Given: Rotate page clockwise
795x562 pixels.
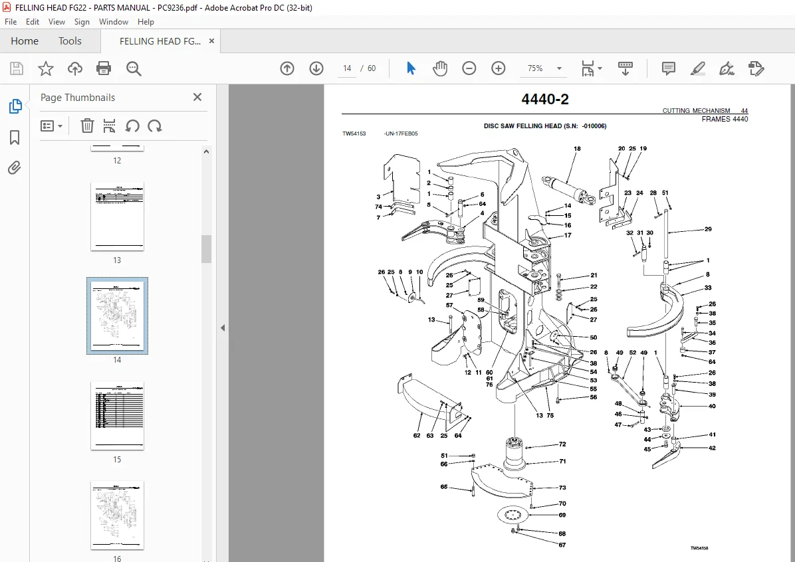Looking at the screenshot, I should pyautogui.click(x=155, y=126).
